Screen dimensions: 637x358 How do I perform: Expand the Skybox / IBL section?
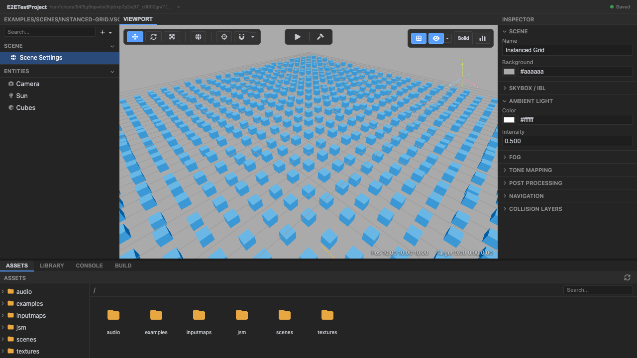tap(567, 88)
